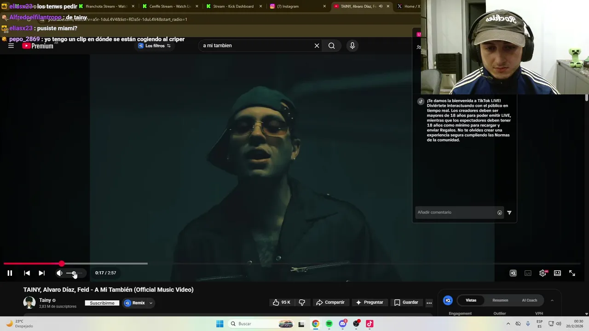Adjust the volume slider in player
589x331 pixels.
coord(74,273)
